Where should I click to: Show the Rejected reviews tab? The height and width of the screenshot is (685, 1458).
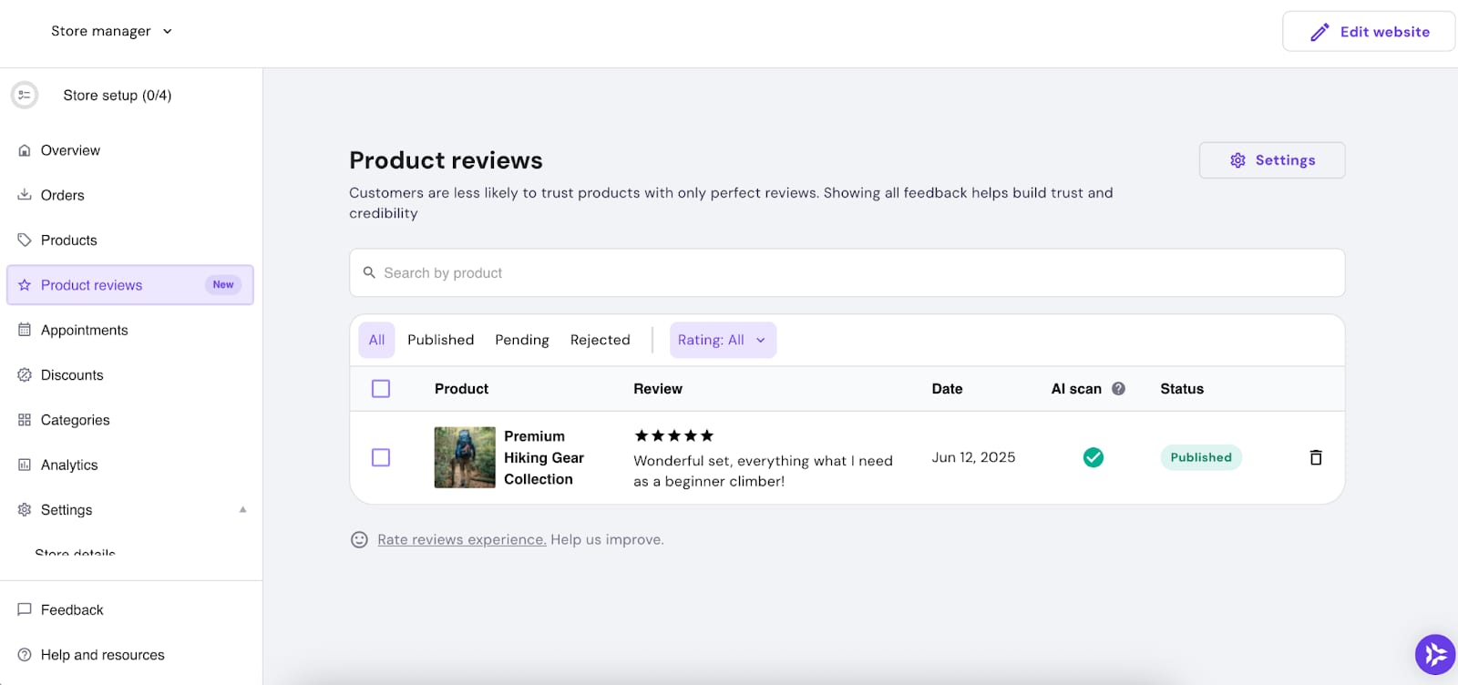(600, 340)
